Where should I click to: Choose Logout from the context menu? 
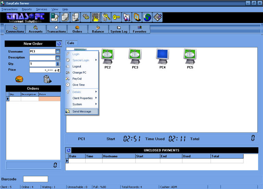click(82, 66)
